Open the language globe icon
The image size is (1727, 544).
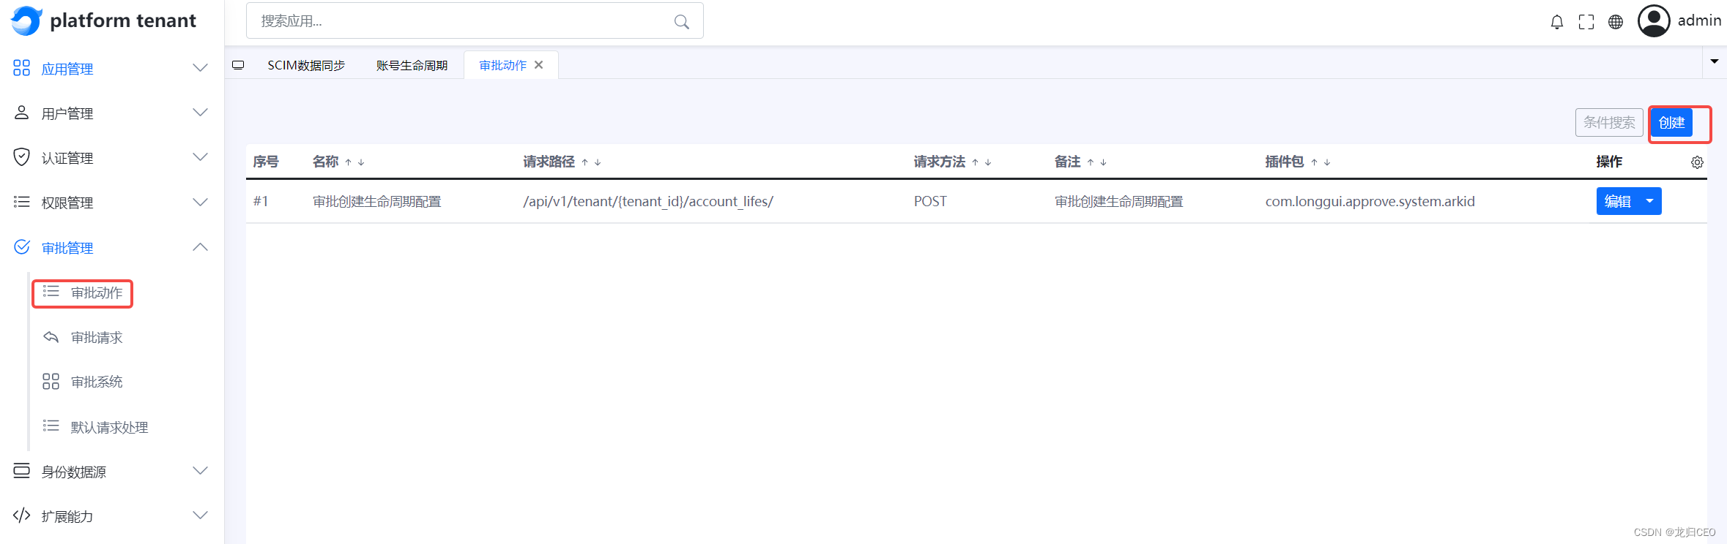point(1615,22)
